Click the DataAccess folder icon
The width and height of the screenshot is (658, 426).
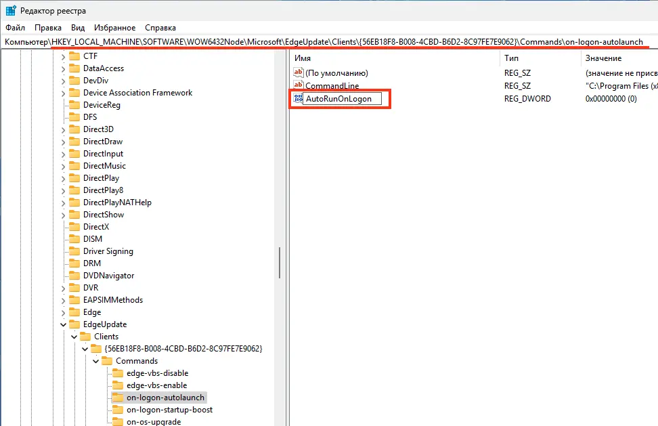74,68
